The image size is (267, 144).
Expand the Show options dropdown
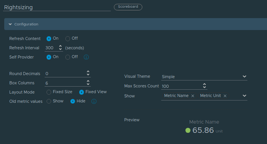tap(244, 96)
